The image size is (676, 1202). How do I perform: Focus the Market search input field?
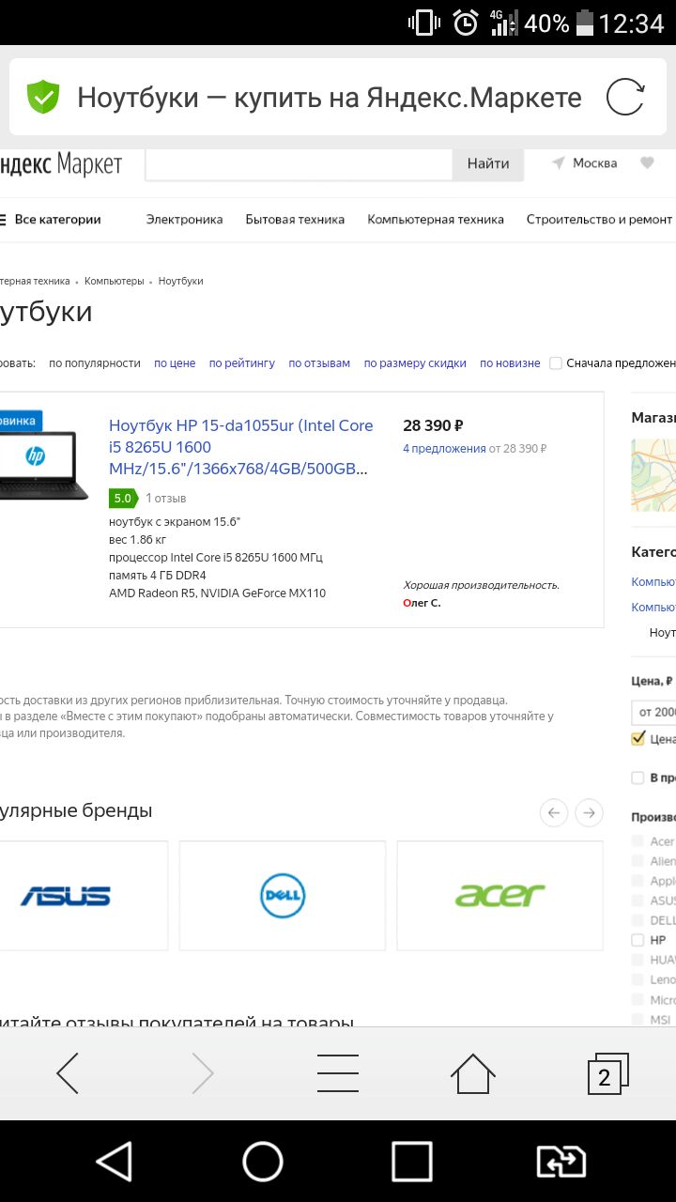(x=299, y=163)
